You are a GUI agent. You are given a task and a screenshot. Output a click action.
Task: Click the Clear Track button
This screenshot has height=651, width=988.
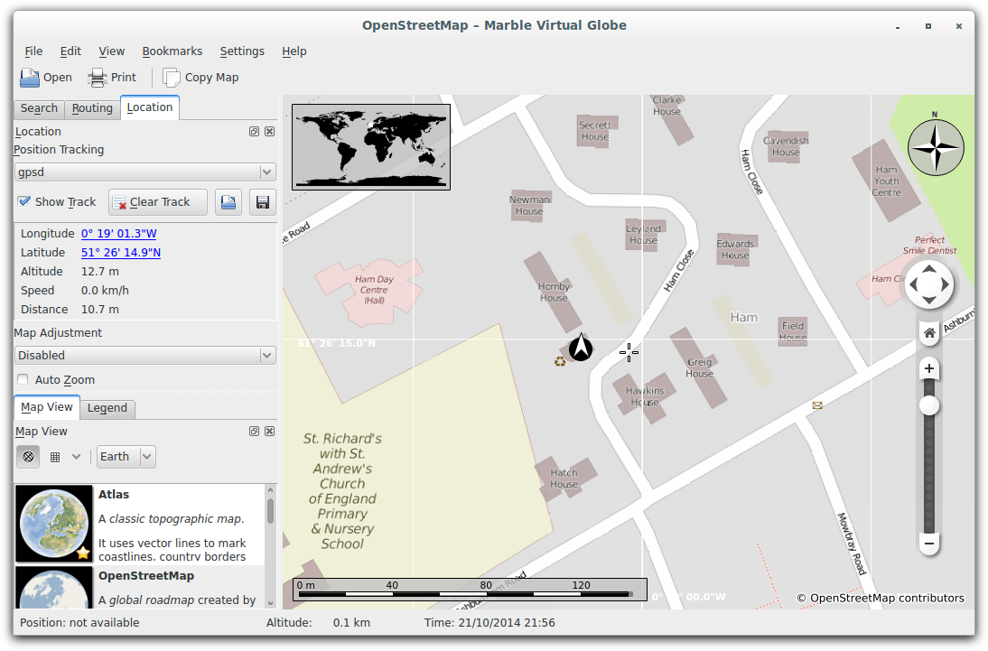point(157,202)
